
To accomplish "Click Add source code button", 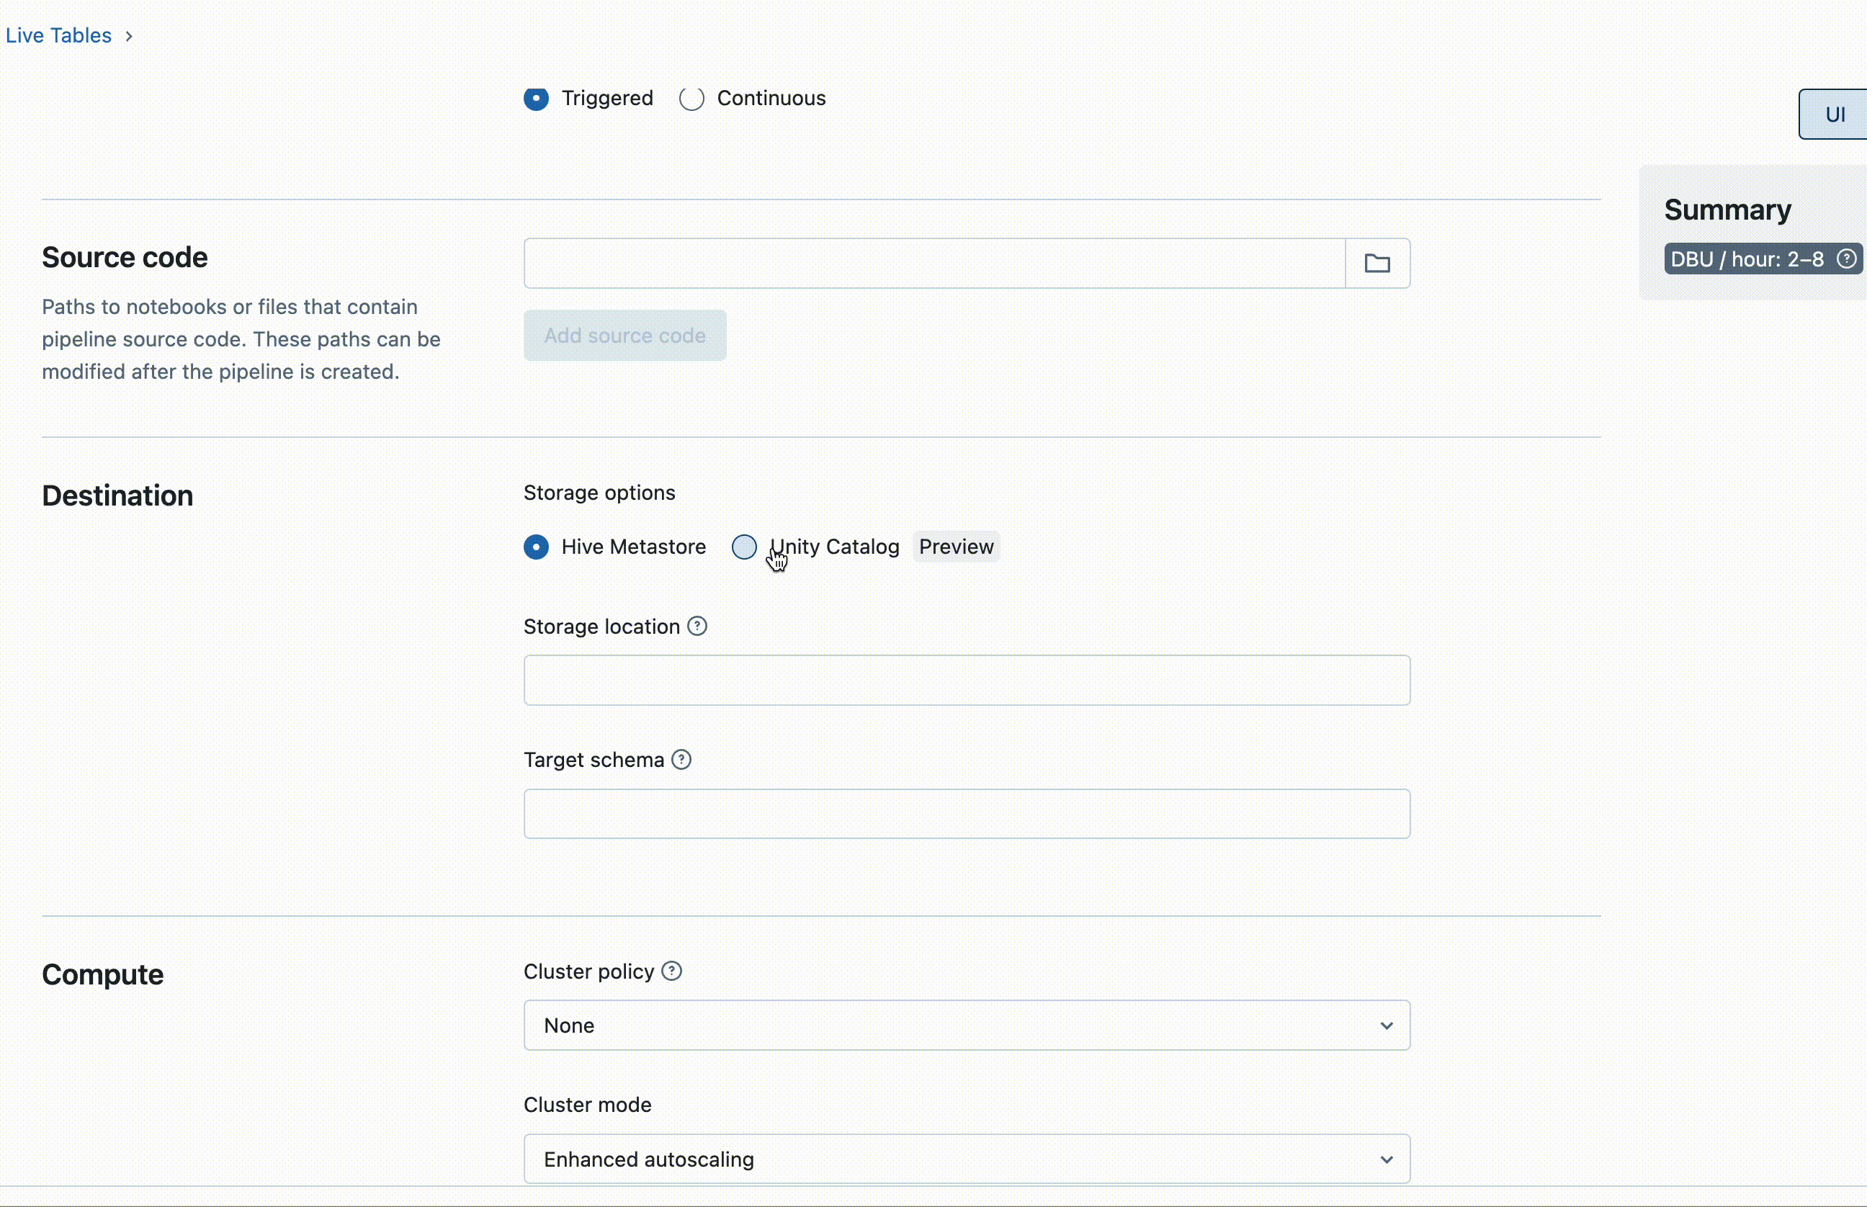I will [623, 336].
